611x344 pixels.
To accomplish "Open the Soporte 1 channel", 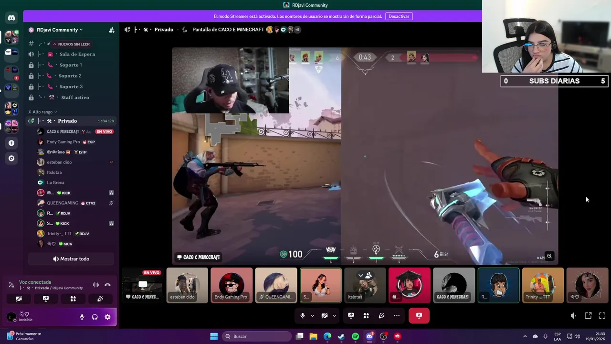I will (x=71, y=65).
